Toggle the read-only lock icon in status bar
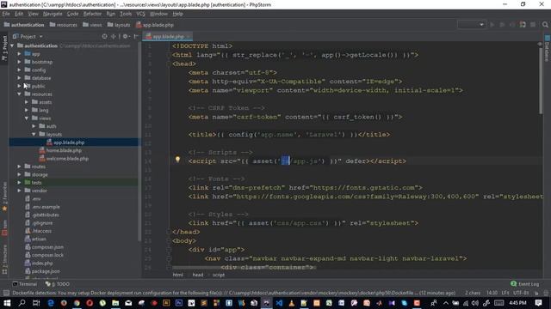The height and width of the screenshot is (309, 551). [536, 293]
